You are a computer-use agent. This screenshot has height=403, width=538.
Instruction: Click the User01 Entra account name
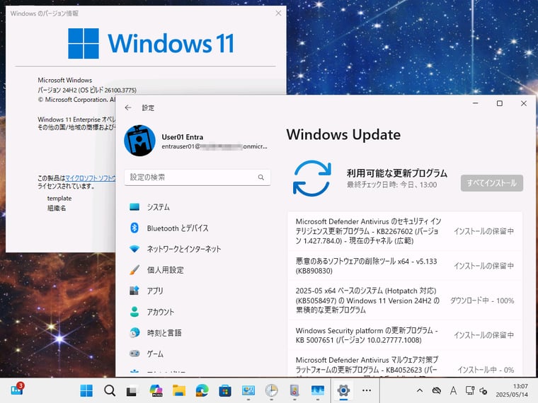click(x=183, y=137)
